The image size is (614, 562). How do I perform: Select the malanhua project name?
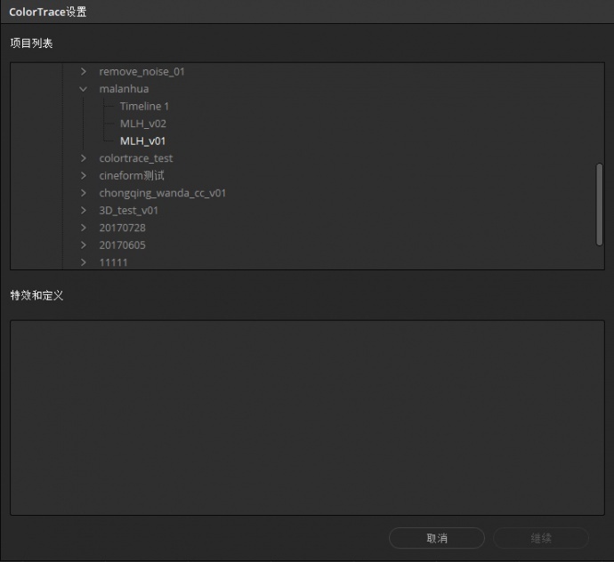124,89
